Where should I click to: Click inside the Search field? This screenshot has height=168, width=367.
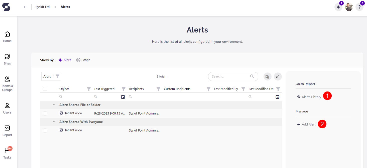pos(230,76)
